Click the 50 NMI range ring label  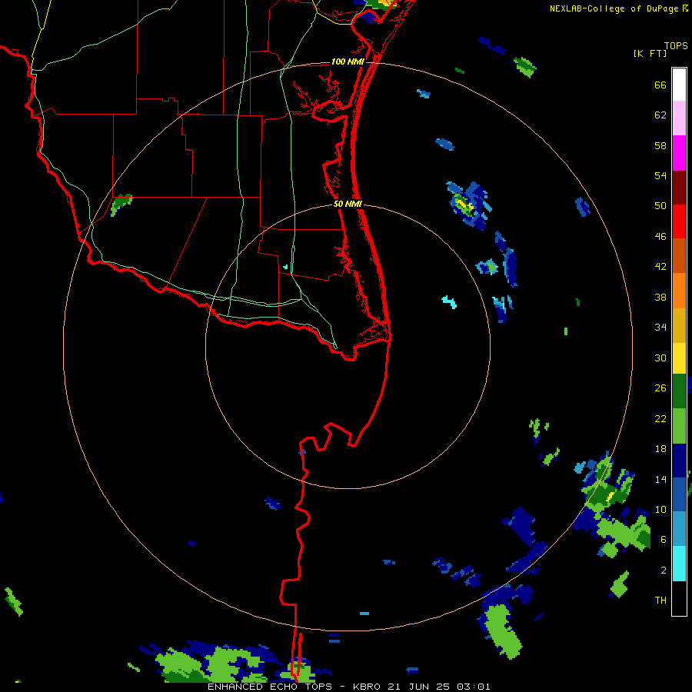[348, 204]
